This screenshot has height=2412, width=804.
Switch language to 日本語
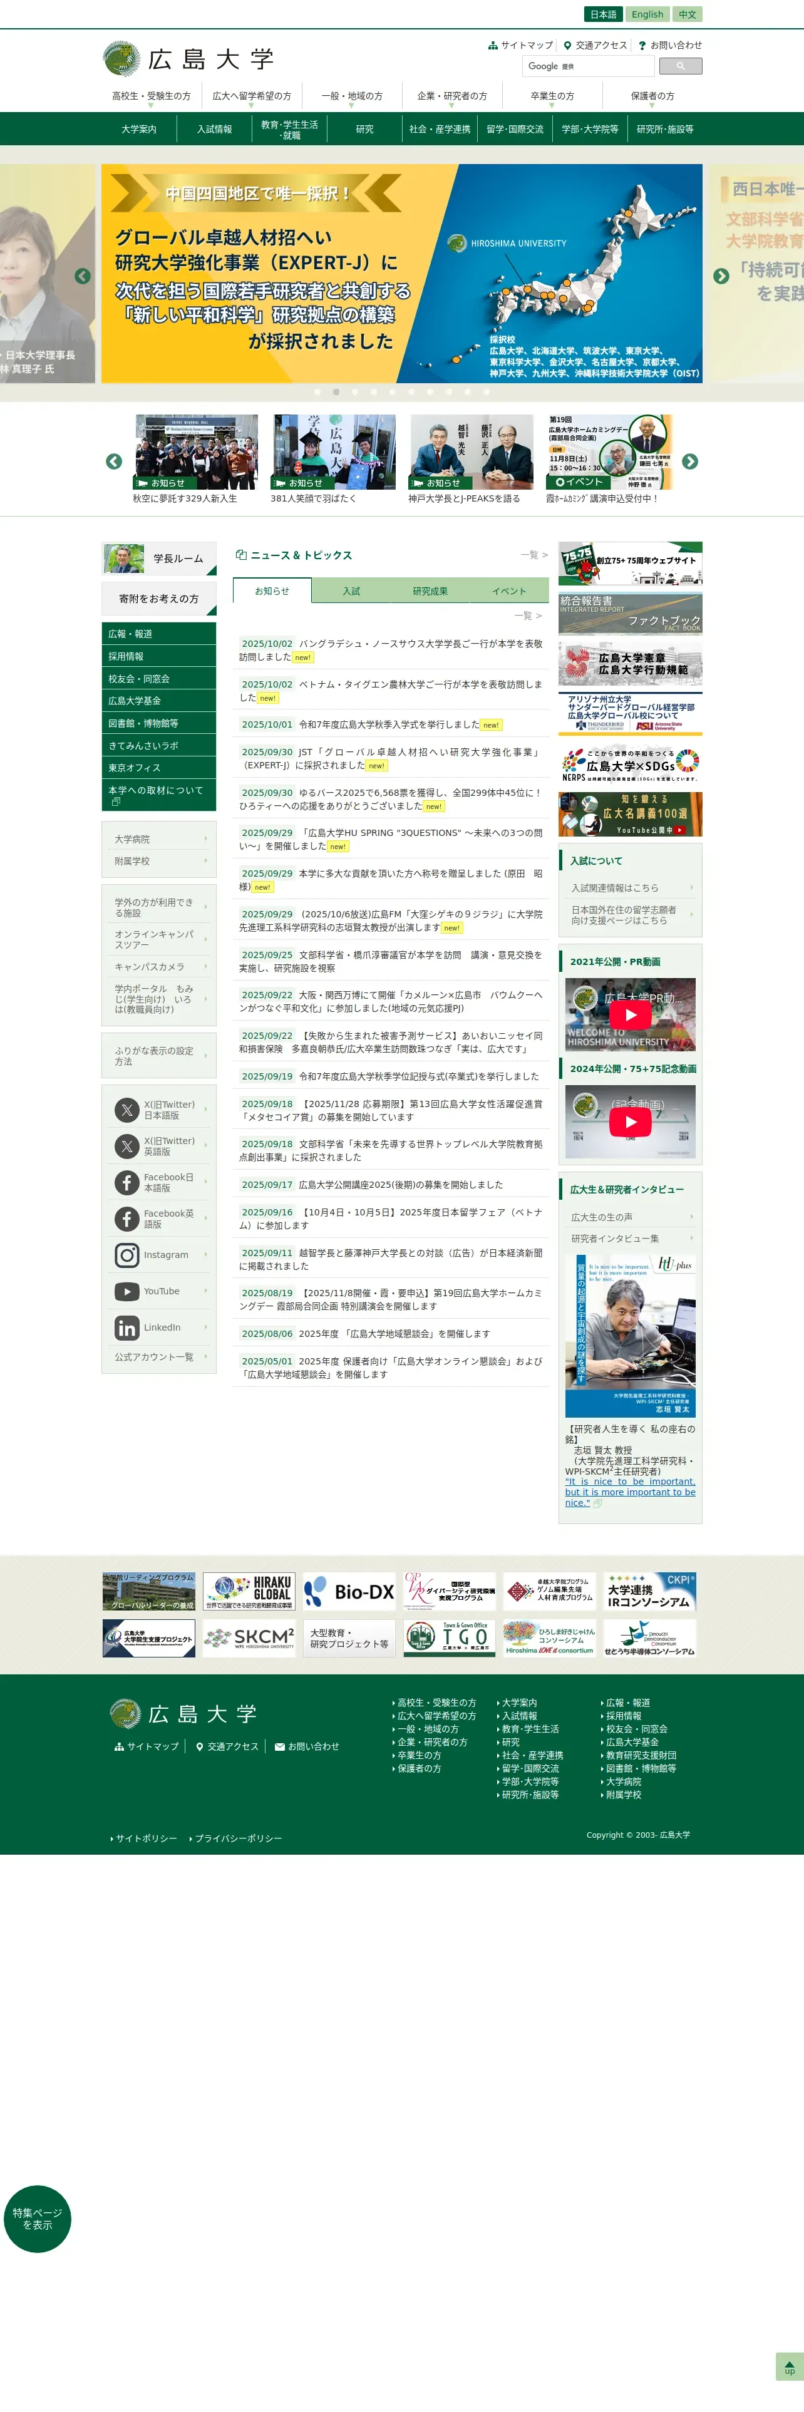coord(603,14)
